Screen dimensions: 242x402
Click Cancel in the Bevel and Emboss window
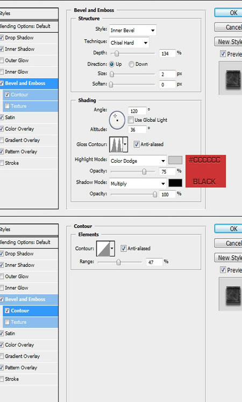point(228,27)
